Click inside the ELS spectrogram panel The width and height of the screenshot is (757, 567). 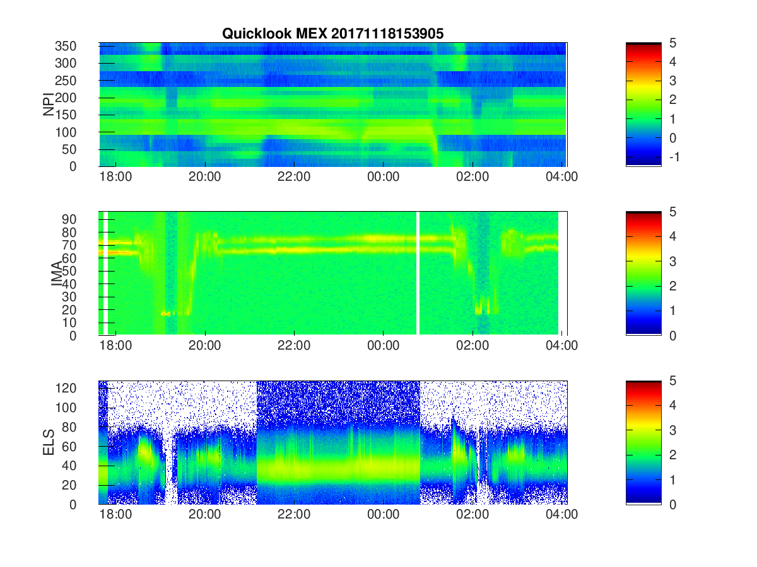point(333,442)
